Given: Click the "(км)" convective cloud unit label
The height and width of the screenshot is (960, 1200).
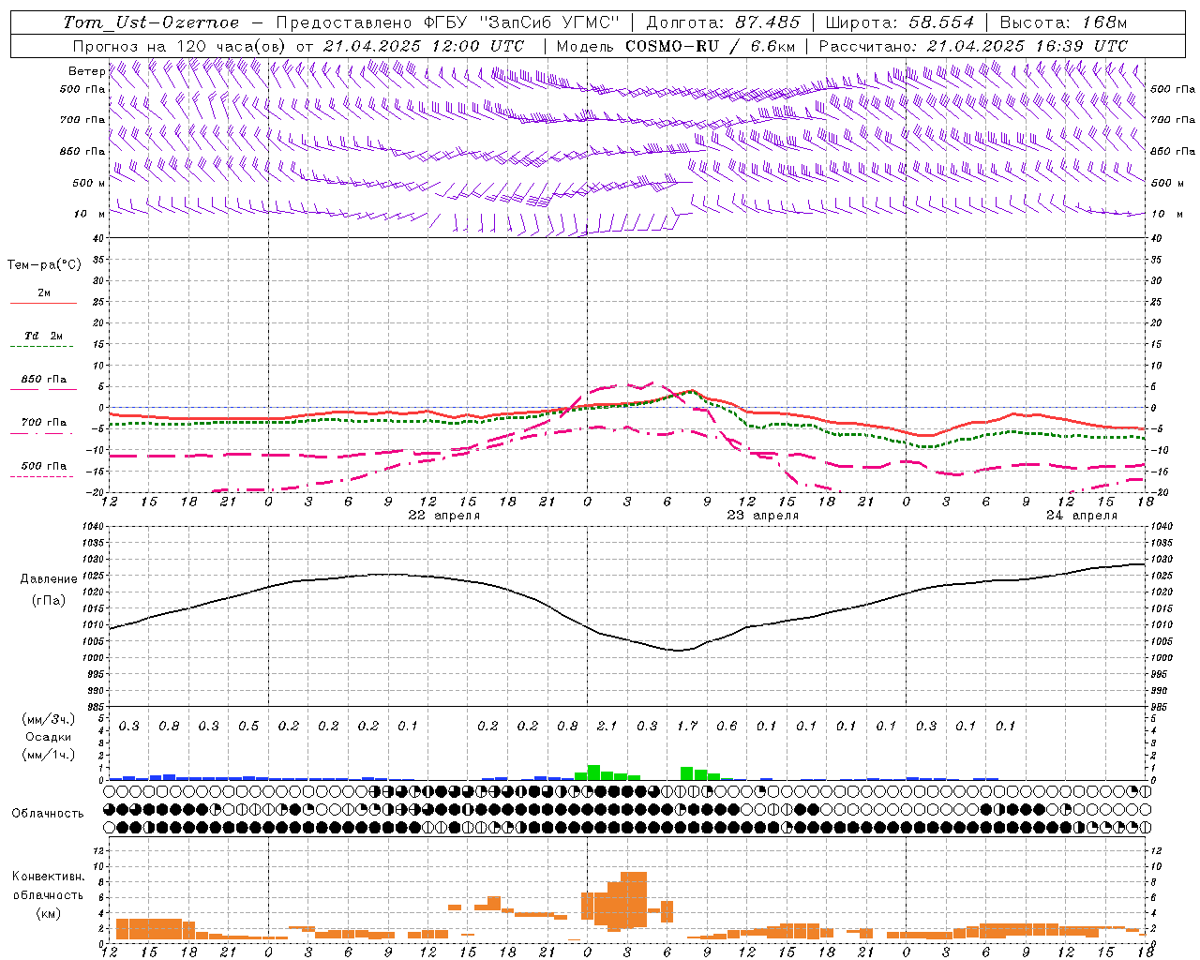Looking at the screenshot, I should 49,913.
